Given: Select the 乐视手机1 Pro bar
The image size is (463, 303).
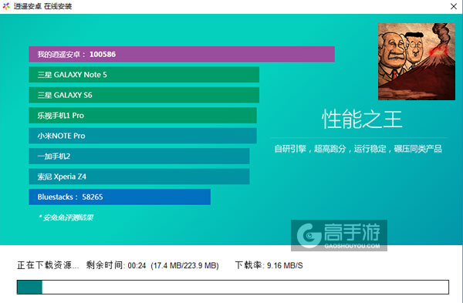Looking at the screenshot, I should pyautogui.click(x=143, y=116).
